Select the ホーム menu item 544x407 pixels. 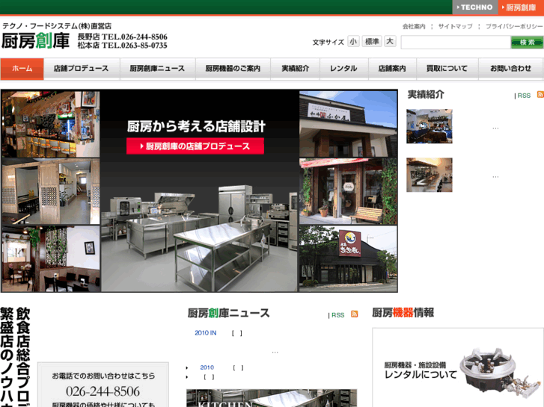[x=22, y=69]
